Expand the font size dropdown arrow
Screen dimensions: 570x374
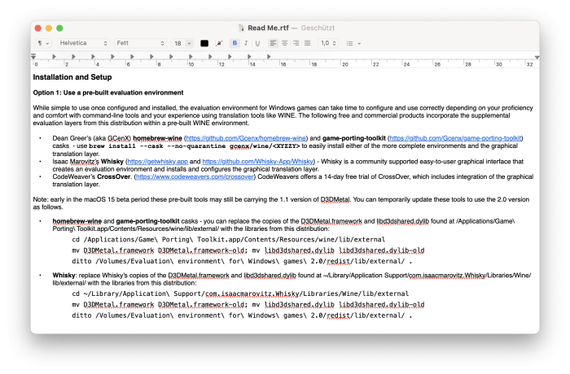[x=190, y=43]
